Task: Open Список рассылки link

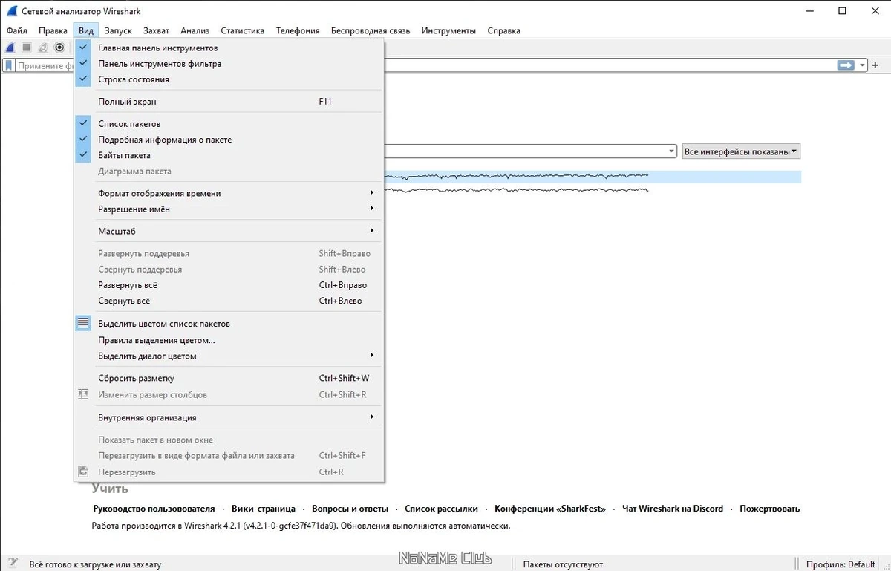Action: pos(441,509)
